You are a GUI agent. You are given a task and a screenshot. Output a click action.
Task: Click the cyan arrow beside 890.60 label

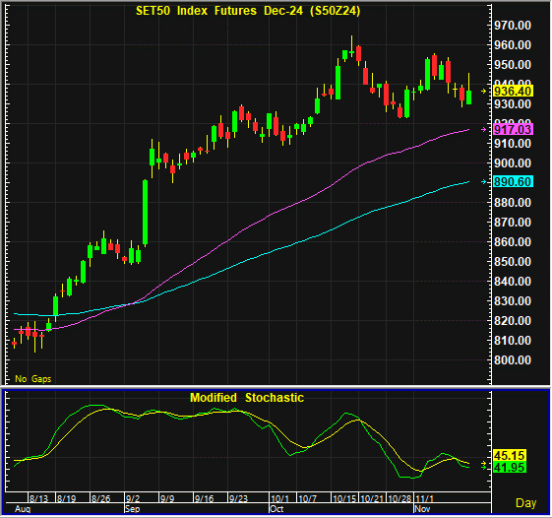click(484, 182)
